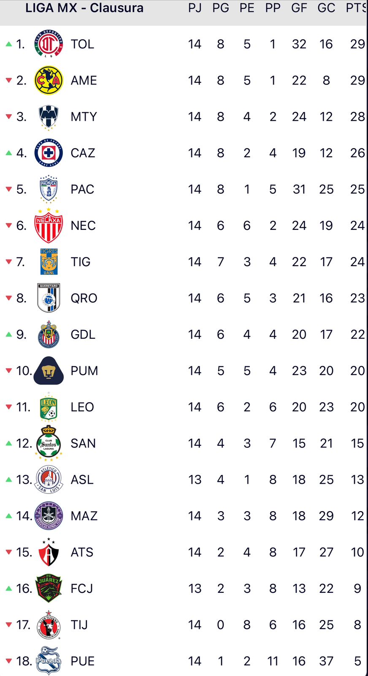368x676 pixels.
Task: Open the Cruz Azul crest
Action: (x=49, y=153)
